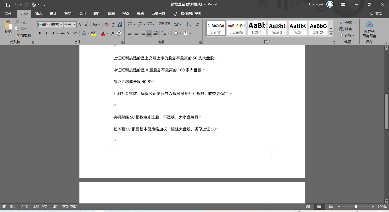Apply character shading icon
The width and height of the screenshot is (389, 212).
[x=113, y=33]
